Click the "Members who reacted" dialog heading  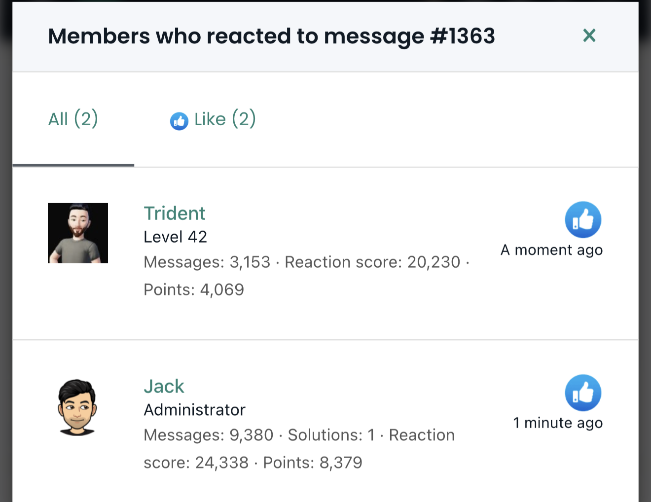[x=271, y=36]
